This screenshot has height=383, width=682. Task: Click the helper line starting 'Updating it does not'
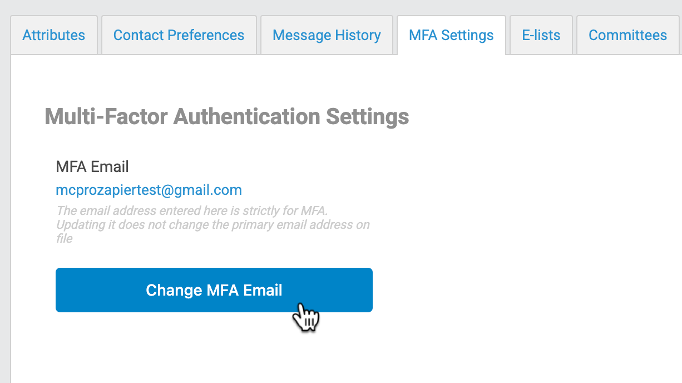(212, 225)
